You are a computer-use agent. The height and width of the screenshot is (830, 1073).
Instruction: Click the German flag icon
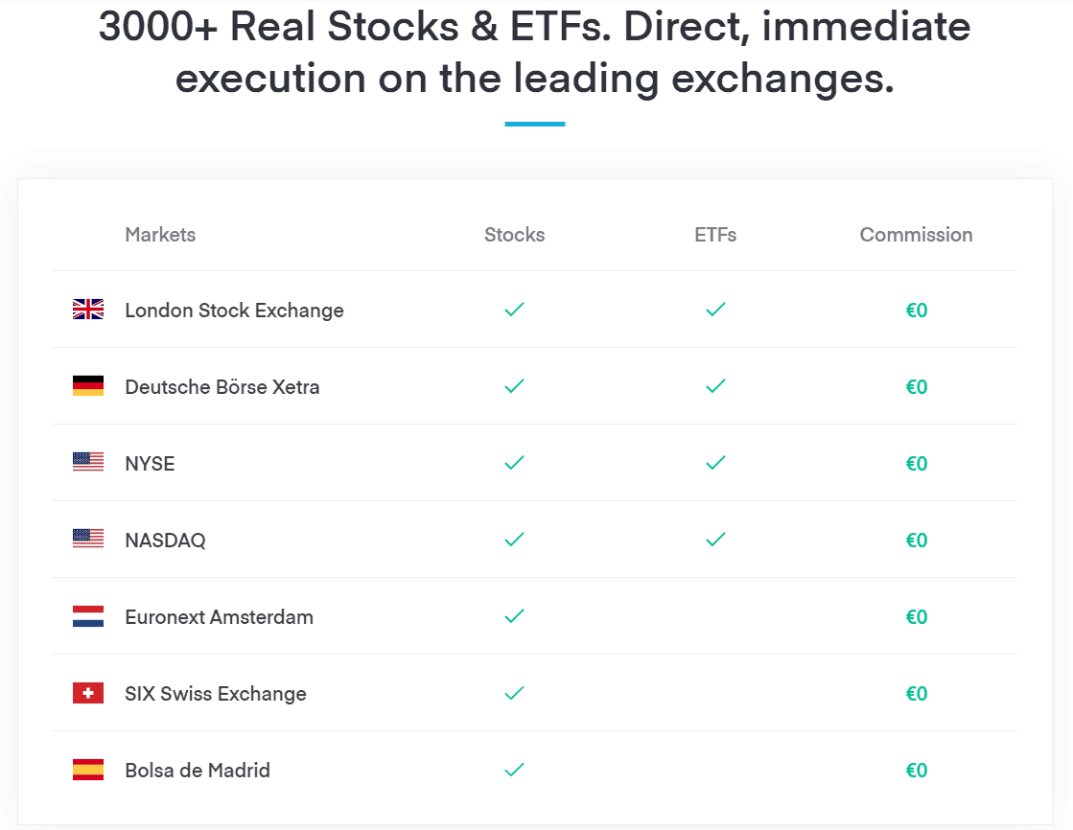point(88,386)
